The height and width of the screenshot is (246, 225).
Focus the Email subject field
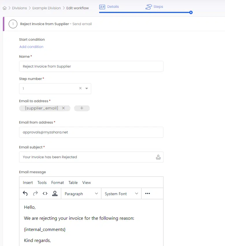pos(91,157)
